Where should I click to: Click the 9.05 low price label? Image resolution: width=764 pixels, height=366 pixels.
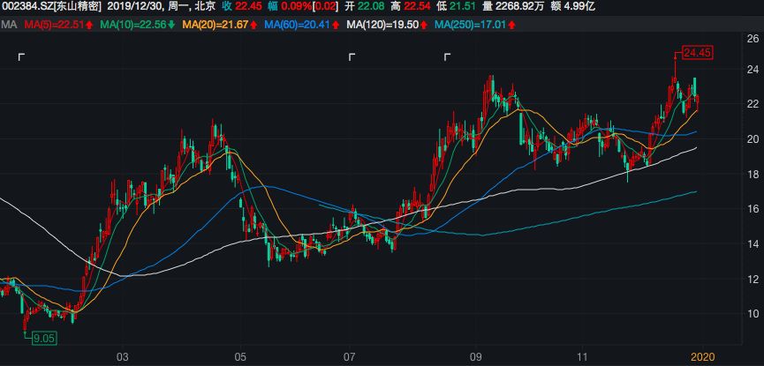click(42, 339)
